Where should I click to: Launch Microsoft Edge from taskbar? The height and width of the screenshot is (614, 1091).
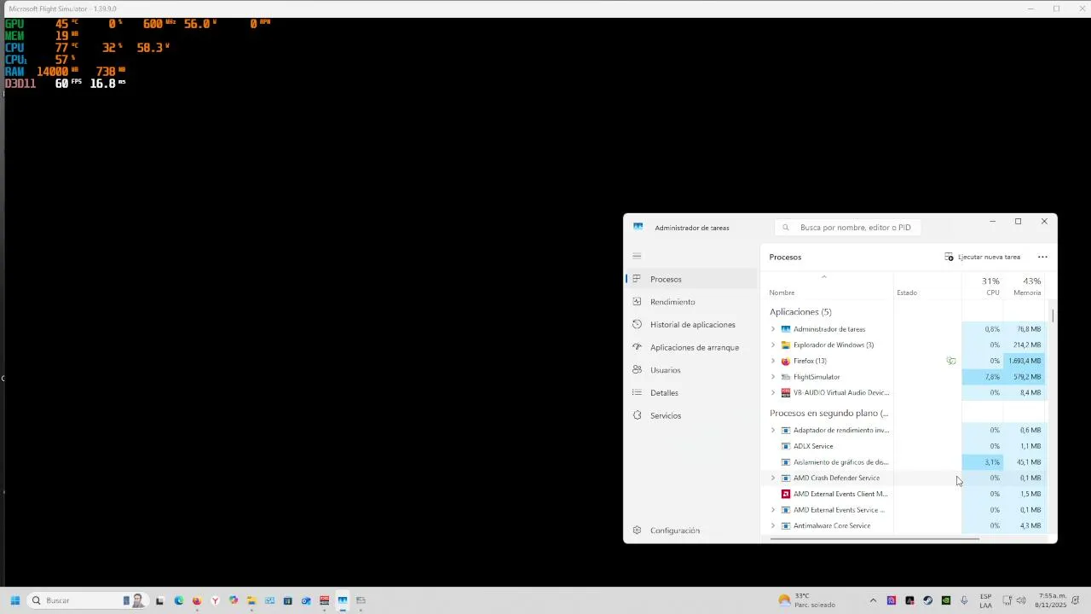(179, 600)
